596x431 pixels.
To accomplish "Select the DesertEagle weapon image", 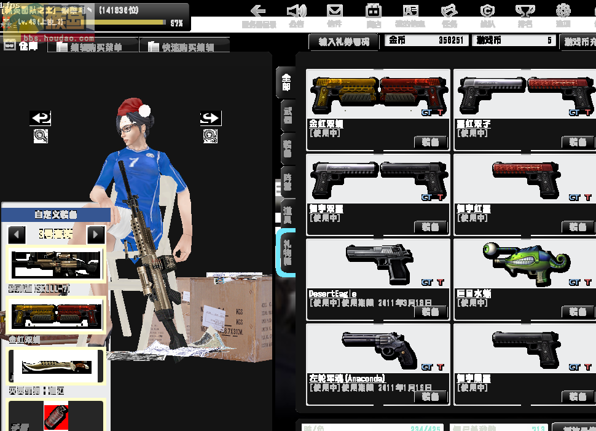I will click(x=378, y=264).
